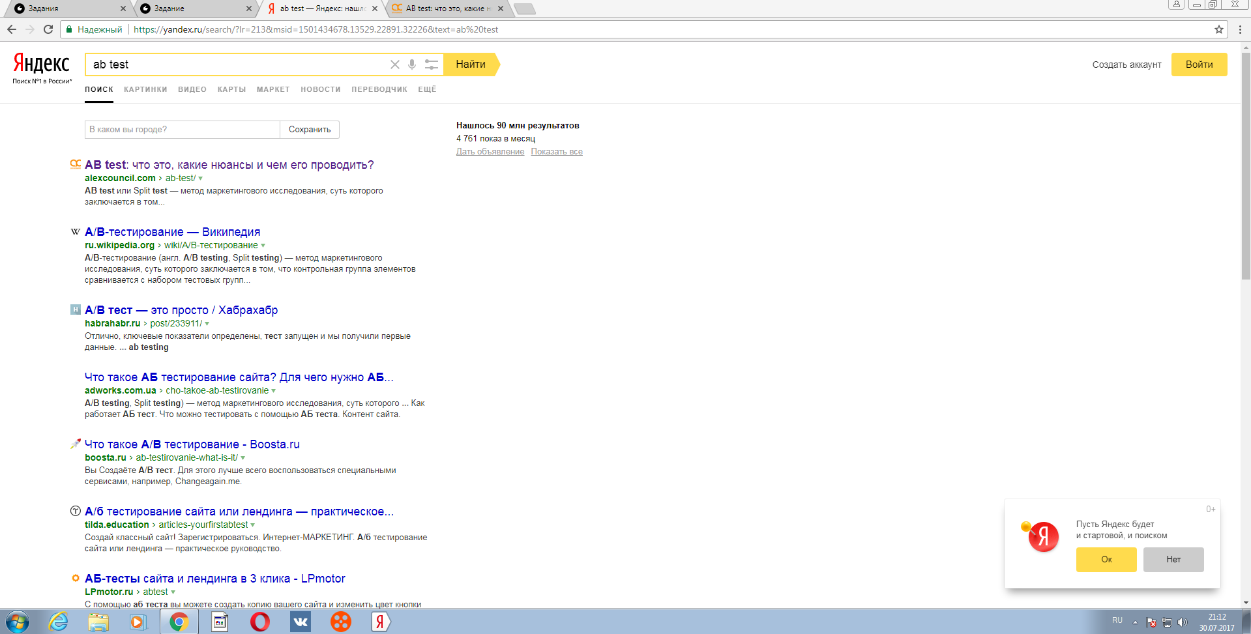Click the Создать аккаунт link
The height and width of the screenshot is (634, 1251).
coord(1126,65)
